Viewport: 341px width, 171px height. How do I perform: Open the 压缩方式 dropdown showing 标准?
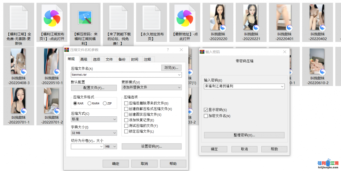pos(94,119)
